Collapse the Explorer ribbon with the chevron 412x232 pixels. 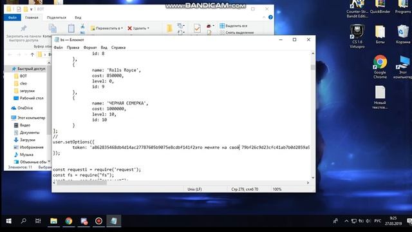[x=264, y=17]
